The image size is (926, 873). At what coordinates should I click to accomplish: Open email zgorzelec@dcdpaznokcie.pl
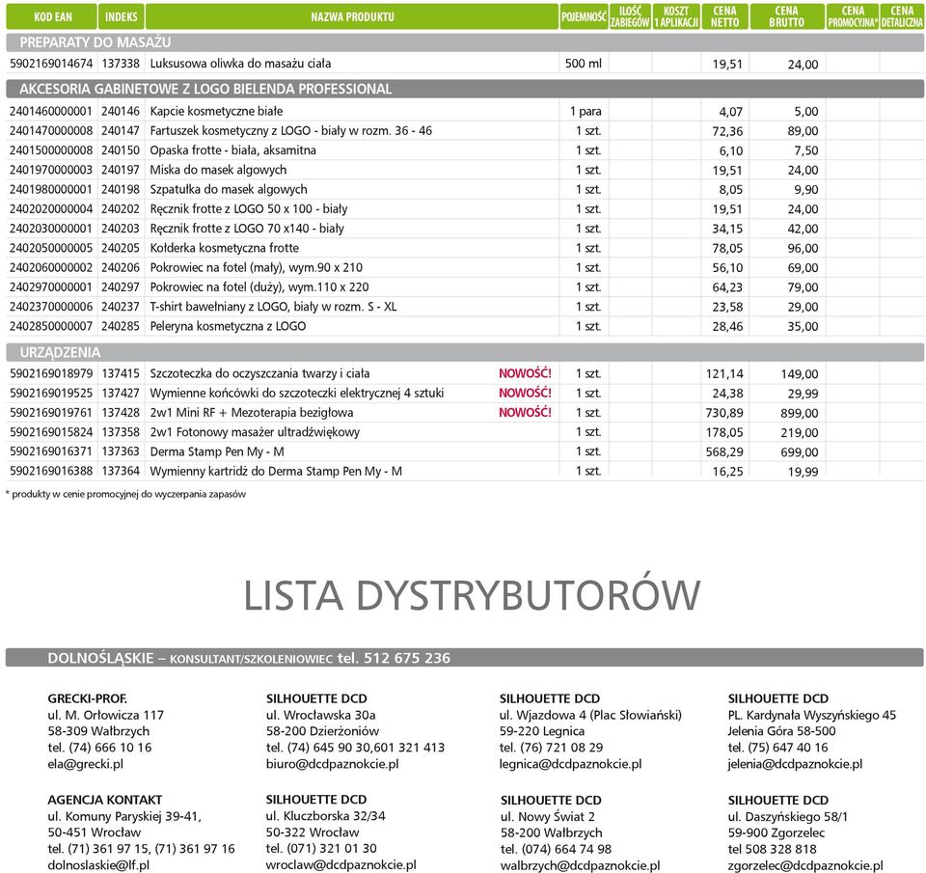pyautogui.click(x=805, y=866)
